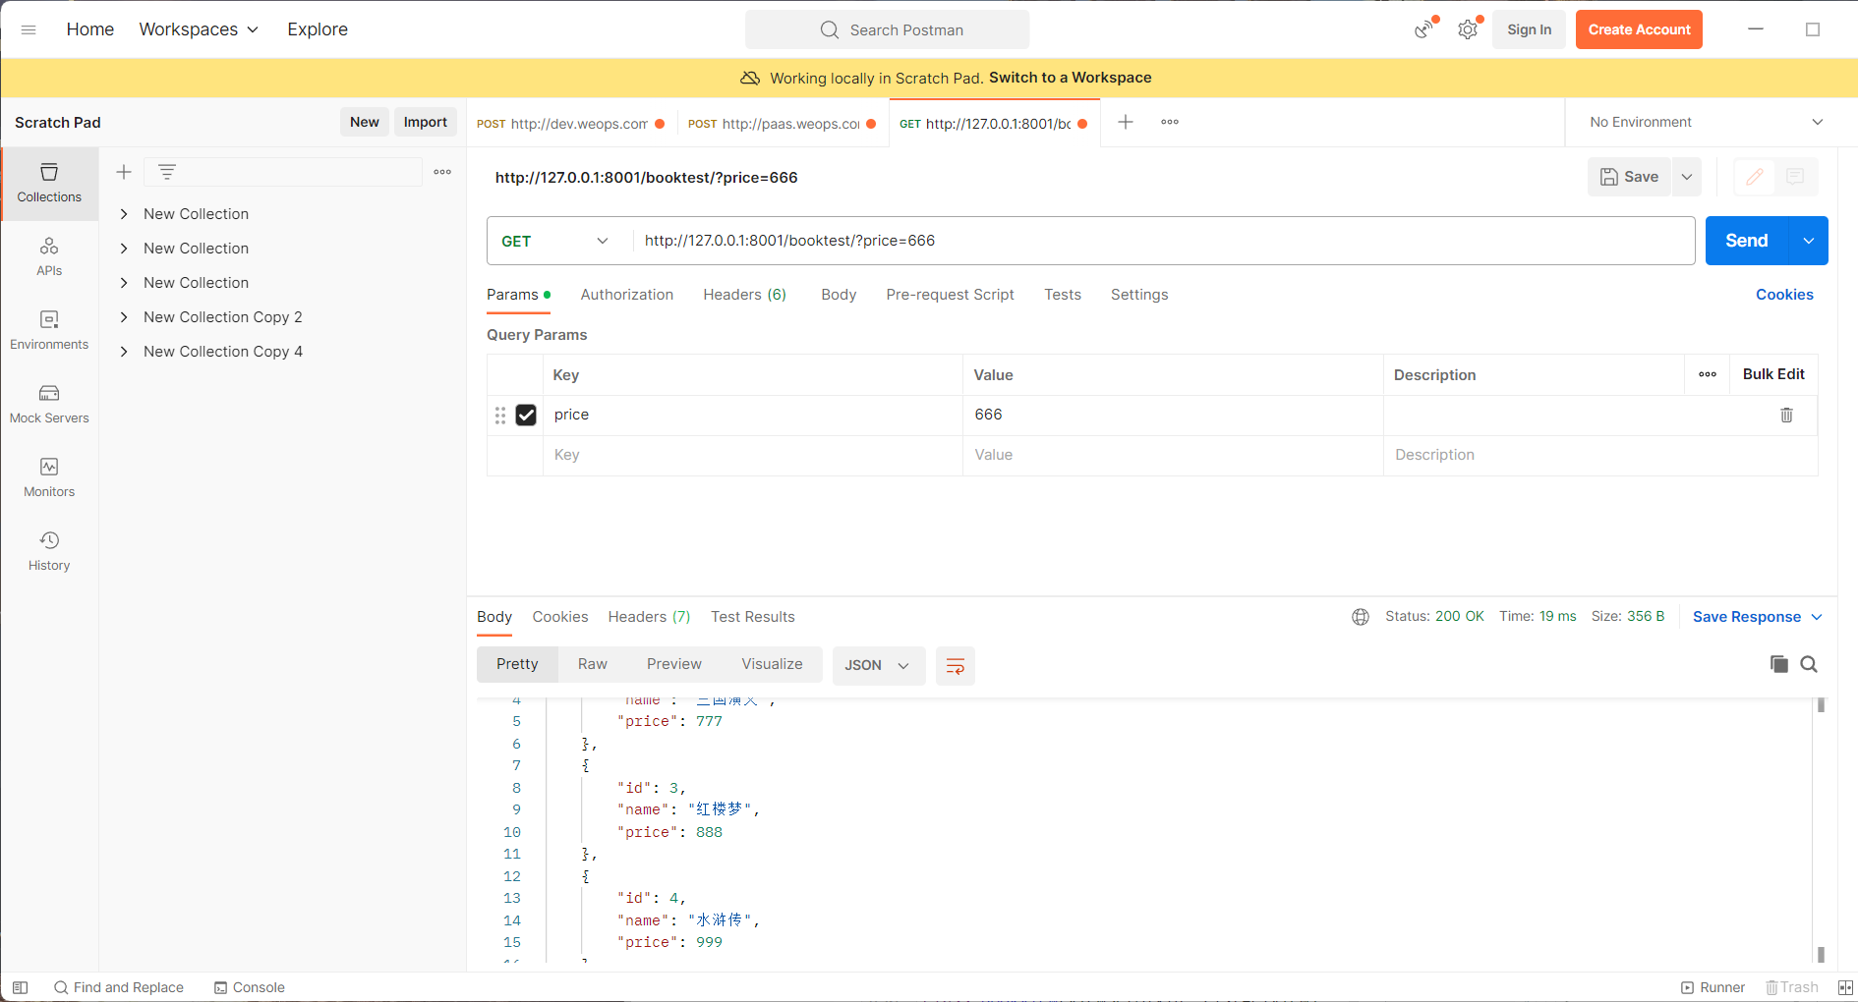The height and width of the screenshot is (1002, 1858).
Task: Click the Search Postman field
Action: [888, 29]
